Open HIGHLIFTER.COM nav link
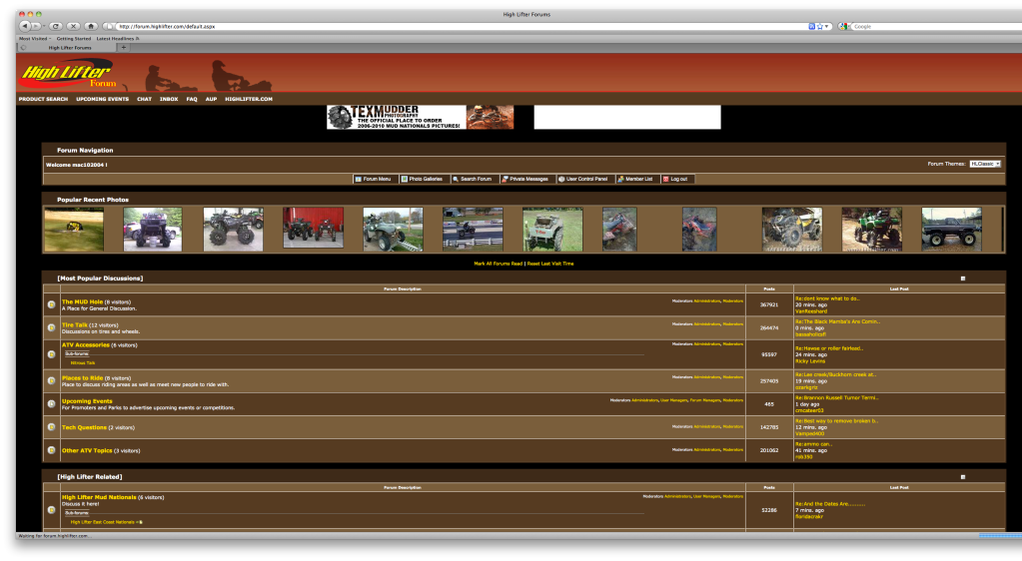This screenshot has width=1022, height=561. click(249, 99)
